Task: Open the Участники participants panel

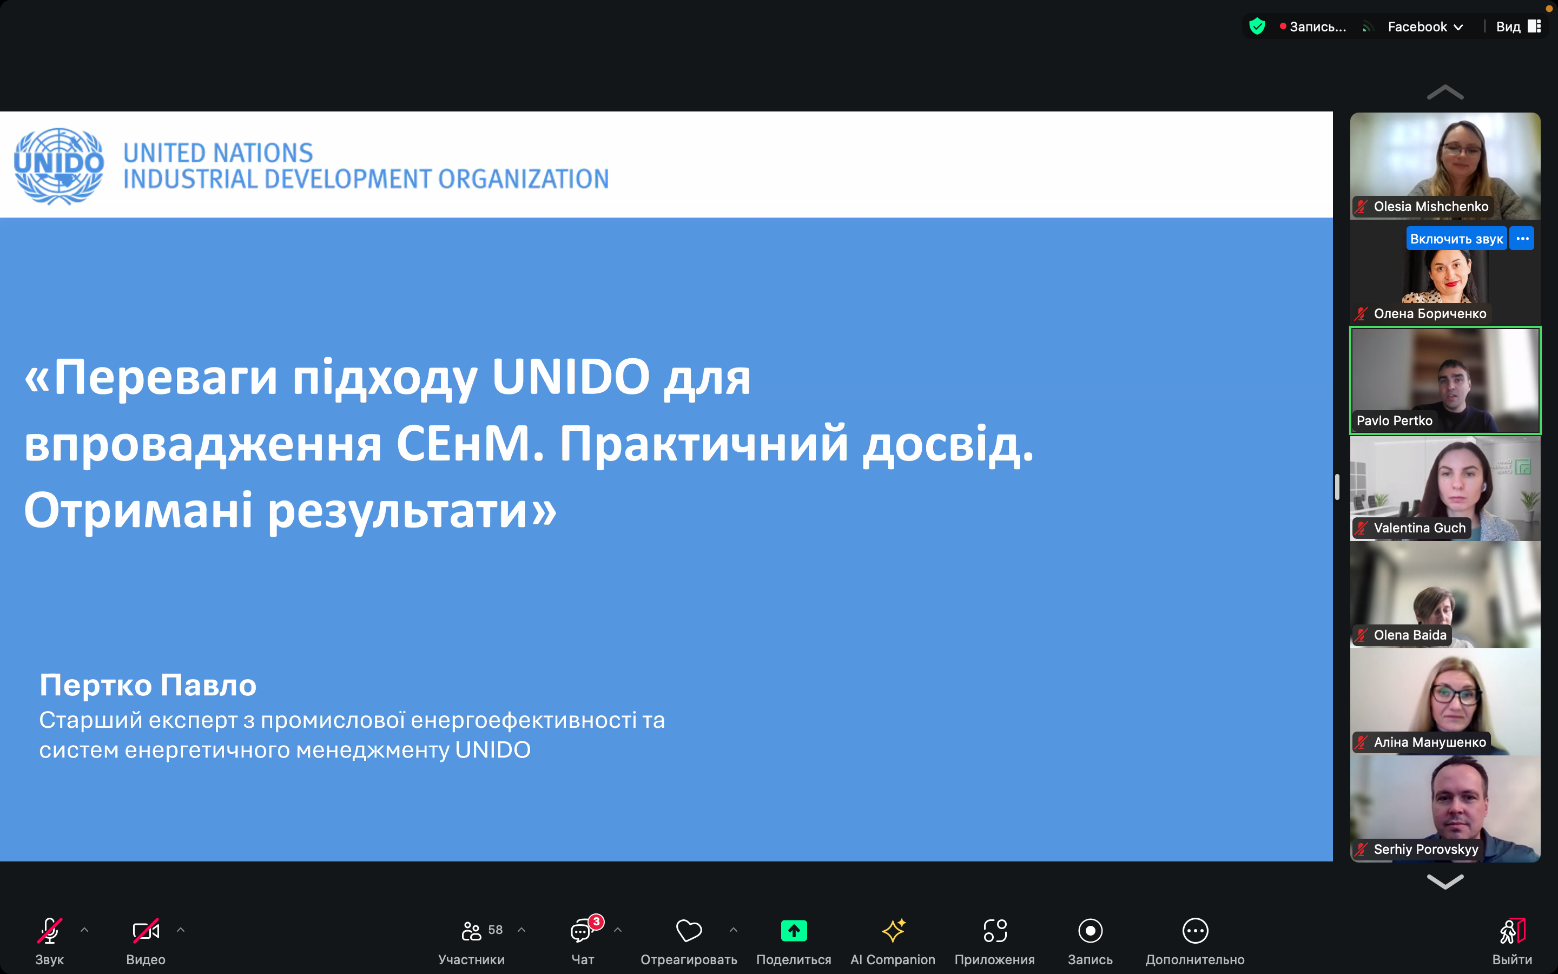Action: click(x=471, y=940)
